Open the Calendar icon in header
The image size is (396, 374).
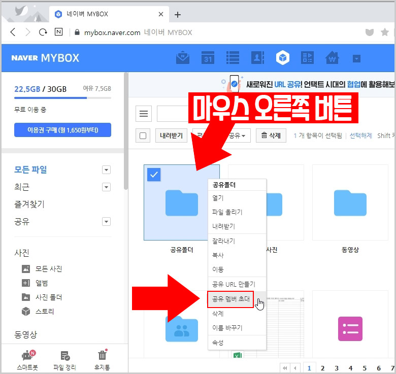pyautogui.click(x=208, y=58)
